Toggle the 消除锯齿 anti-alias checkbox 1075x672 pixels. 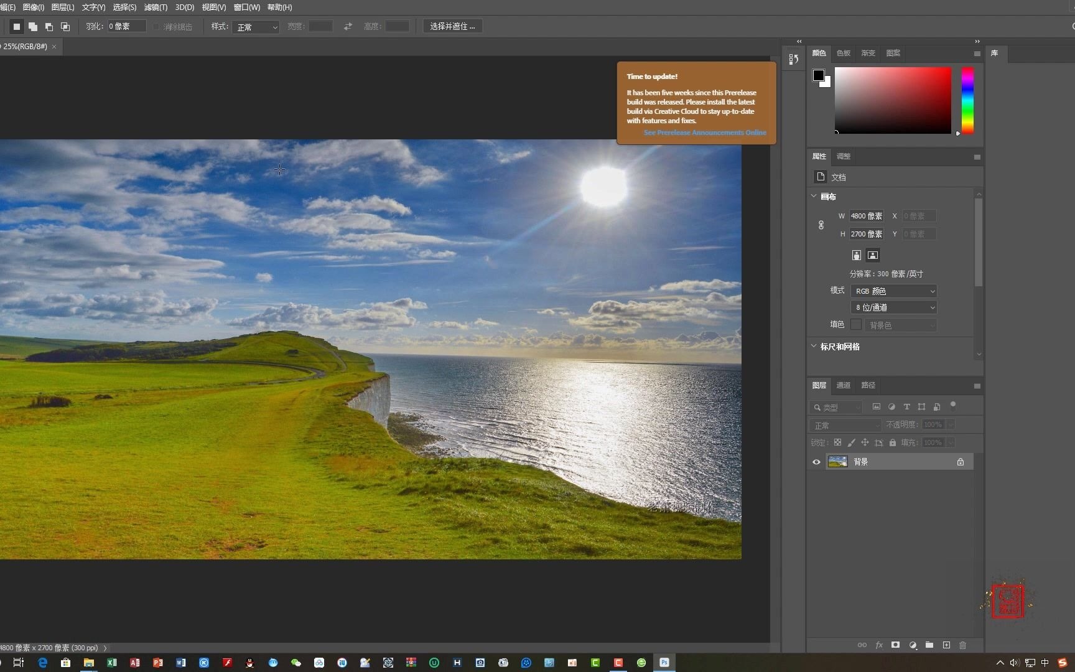[156, 27]
